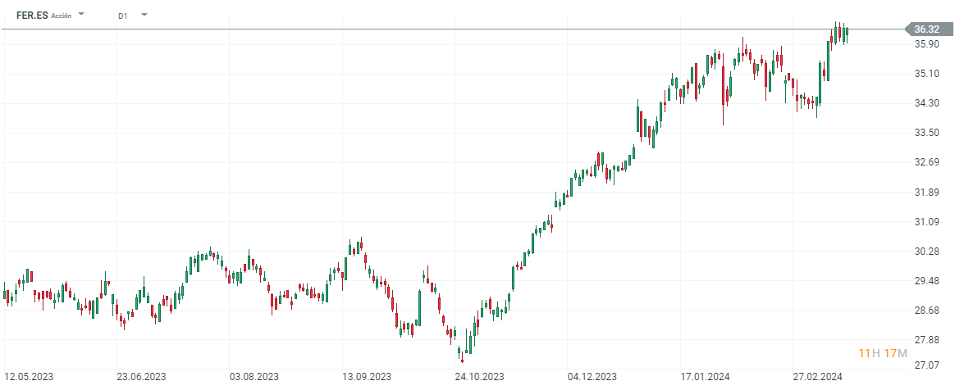The image size is (964, 390).
Task: Click the 29.48 price scale label
Action: pos(926,281)
